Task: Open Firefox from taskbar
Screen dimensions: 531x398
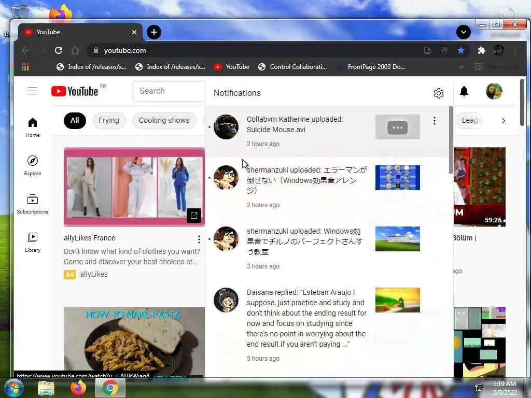Action: click(x=78, y=388)
